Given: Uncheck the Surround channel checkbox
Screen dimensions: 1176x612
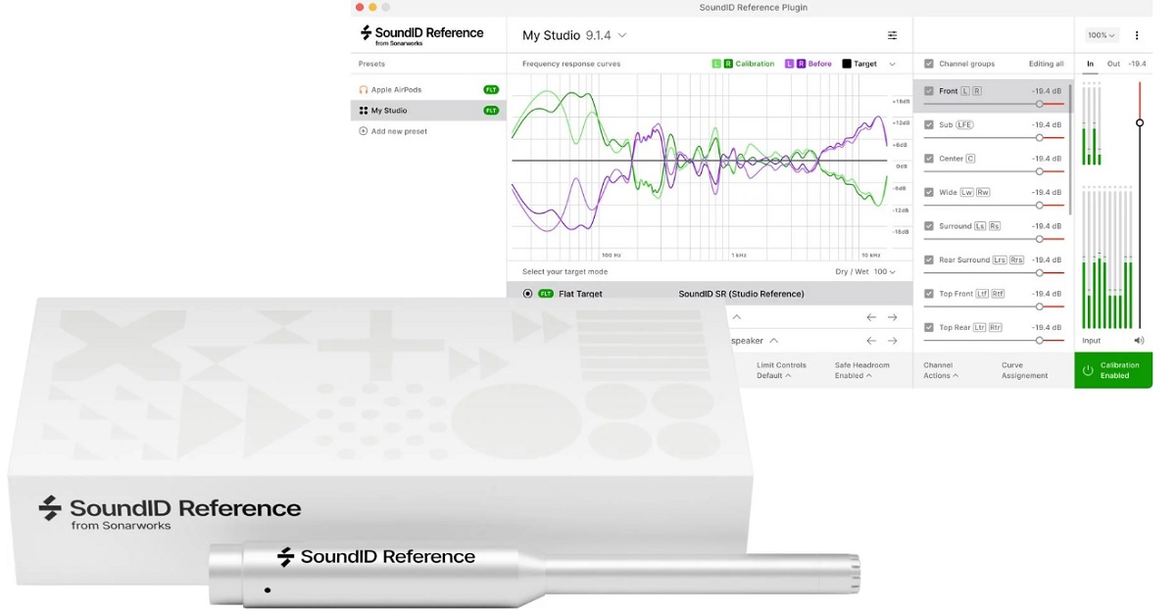Looking at the screenshot, I should 929,226.
